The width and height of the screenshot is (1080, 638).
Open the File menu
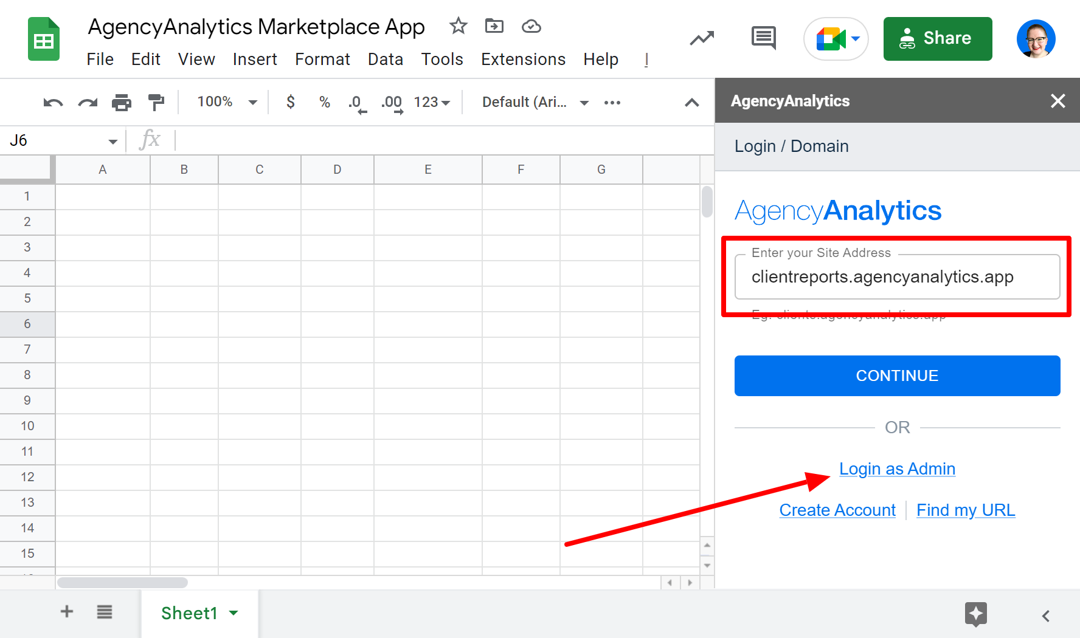(100, 60)
